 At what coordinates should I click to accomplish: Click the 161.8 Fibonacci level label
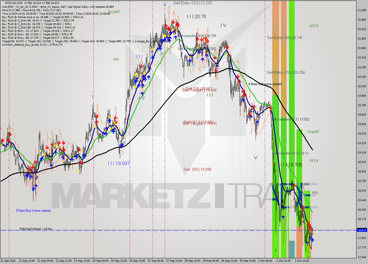click(314, 161)
